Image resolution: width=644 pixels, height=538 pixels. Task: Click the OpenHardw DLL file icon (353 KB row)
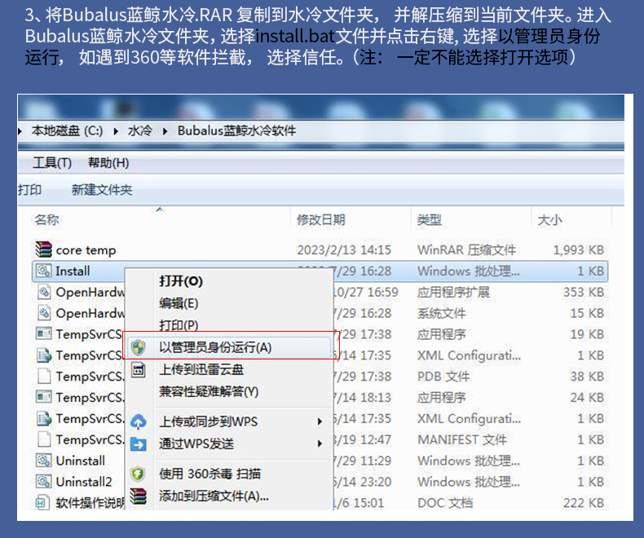click(x=44, y=292)
